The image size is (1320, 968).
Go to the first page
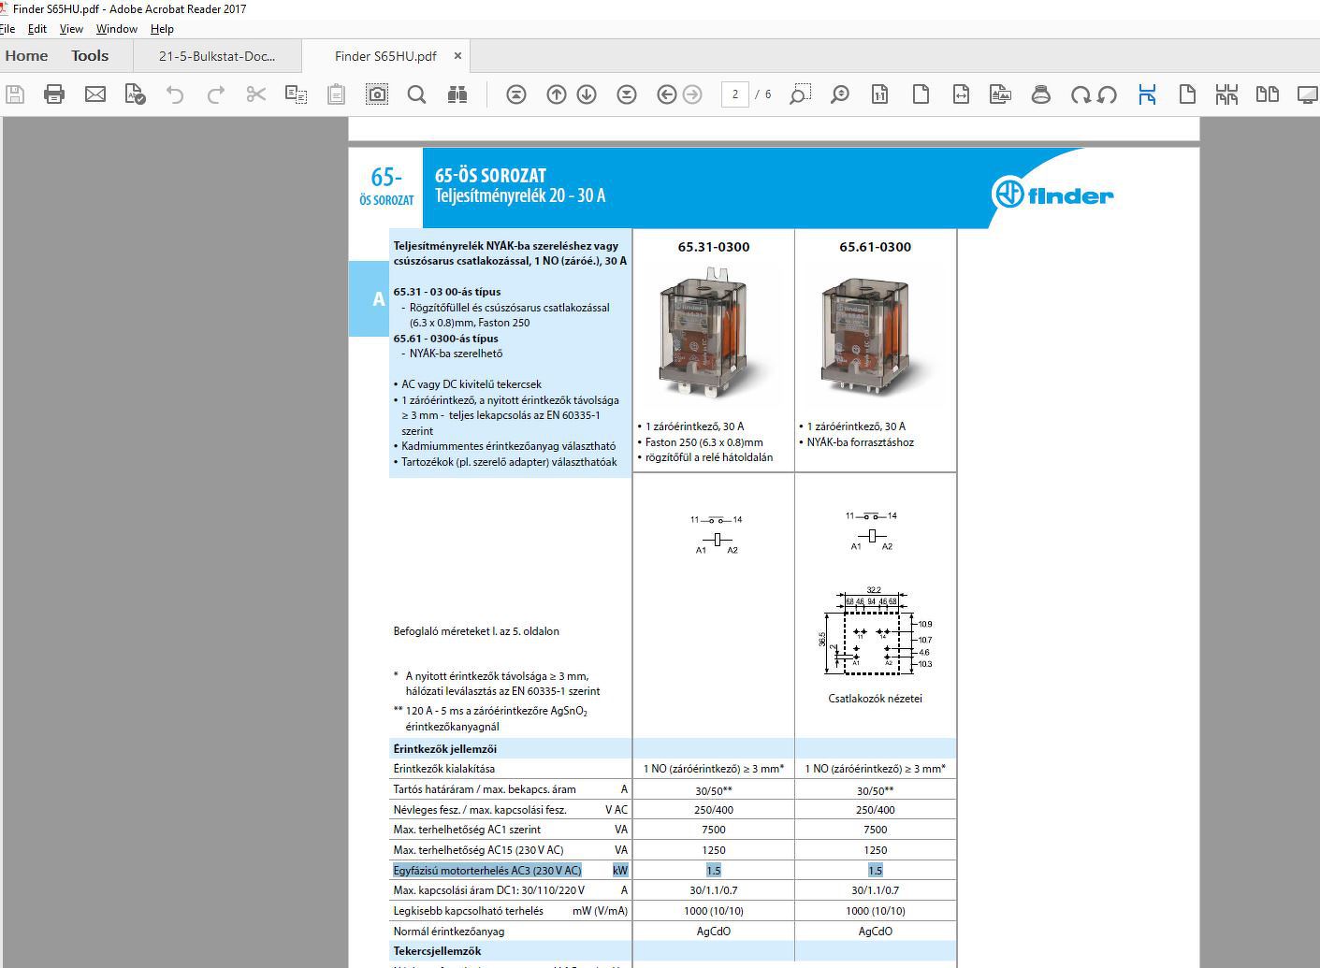pos(516,94)
